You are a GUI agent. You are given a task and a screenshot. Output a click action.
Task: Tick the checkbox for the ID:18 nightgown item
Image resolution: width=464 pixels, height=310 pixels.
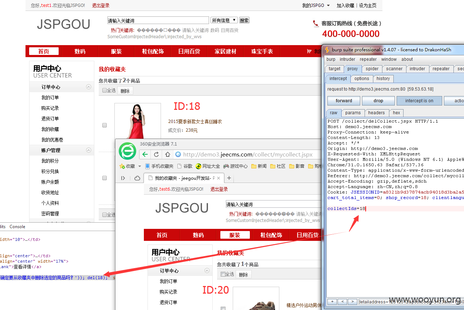[x=105, y=125]
